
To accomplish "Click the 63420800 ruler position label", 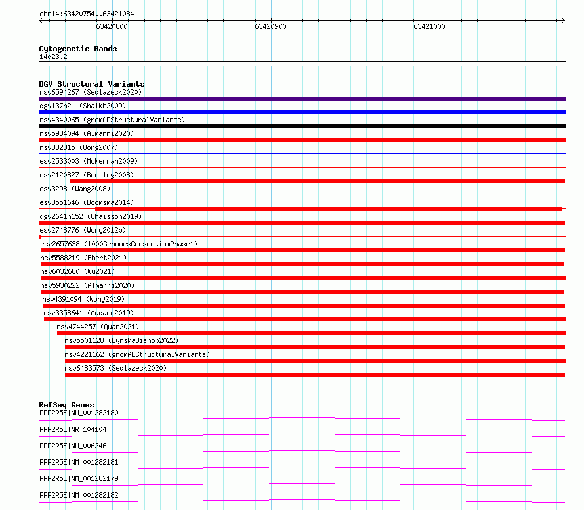I will [x=112, y=26].
